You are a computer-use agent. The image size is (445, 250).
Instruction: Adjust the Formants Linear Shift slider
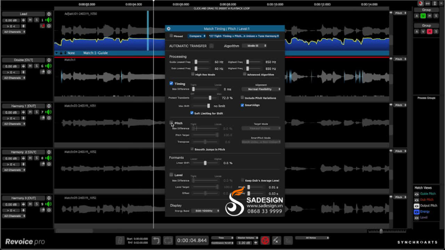coord(205,163)
